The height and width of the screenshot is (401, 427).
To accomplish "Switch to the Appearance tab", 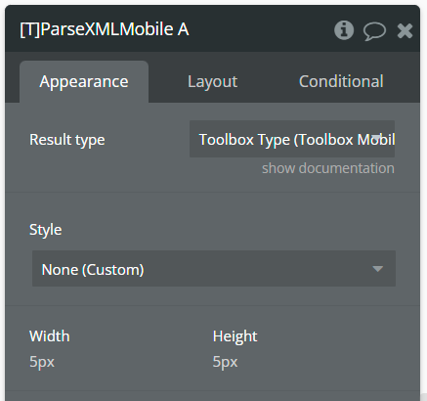I will [84, 81].
